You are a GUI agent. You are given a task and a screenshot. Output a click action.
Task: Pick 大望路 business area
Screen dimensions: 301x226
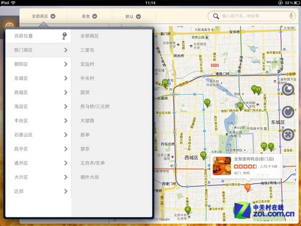pos(87,121)
